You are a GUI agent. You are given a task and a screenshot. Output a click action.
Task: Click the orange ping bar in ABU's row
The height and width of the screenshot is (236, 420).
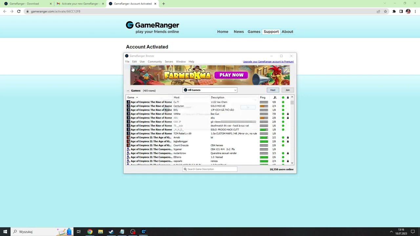coord(264,118)
